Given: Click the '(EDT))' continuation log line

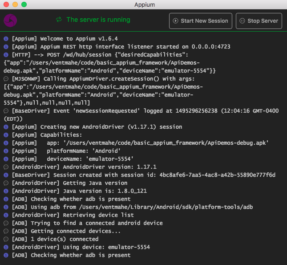Looking at the screenshot, I should tap(13, 119).
